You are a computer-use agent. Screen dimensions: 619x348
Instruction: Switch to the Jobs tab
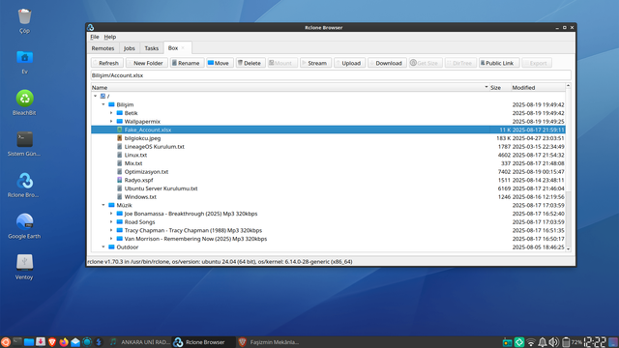pyautogui.click(x=129, y=48)
